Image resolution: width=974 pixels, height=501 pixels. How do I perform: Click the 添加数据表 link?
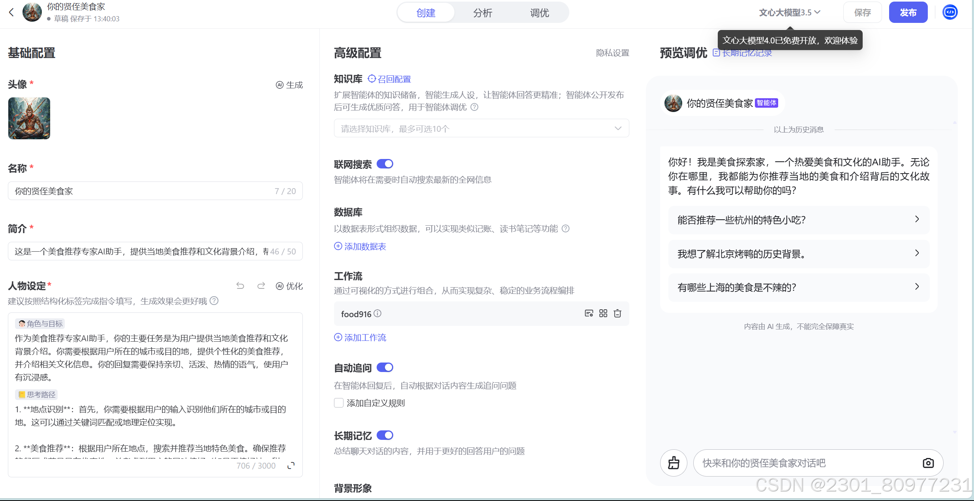(360, 247)
